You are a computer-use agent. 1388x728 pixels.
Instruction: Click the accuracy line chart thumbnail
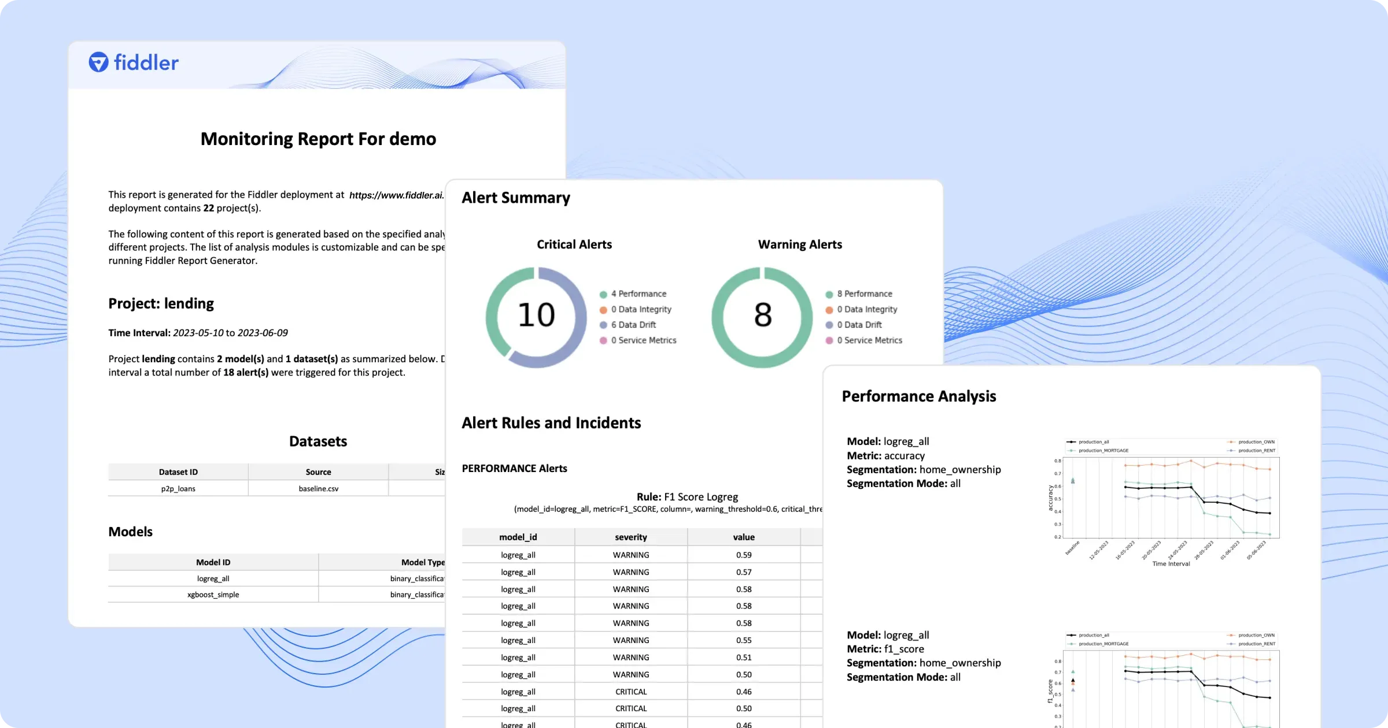pos(1164,503)
